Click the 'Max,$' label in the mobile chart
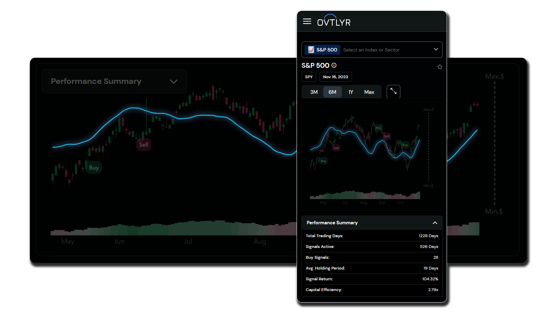Screen dimensions: 557x313 tap(429, 110)
